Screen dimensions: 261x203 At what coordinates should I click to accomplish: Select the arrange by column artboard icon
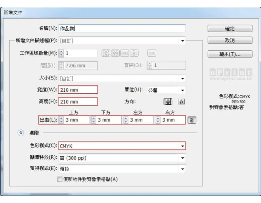[x=135, y=53]
